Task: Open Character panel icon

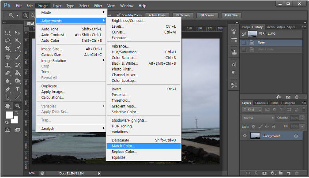Action: coord(234,64)
